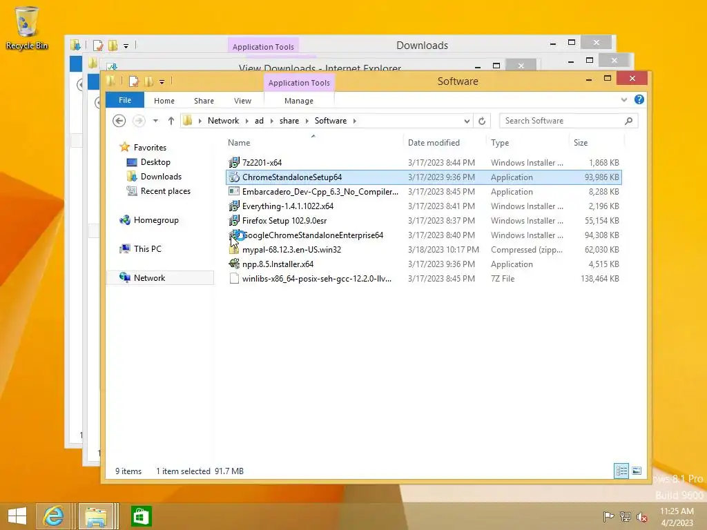Expand the arrow after ad in breadcrumb
This screenshot has width=707, height=530.
coord(271,121)
